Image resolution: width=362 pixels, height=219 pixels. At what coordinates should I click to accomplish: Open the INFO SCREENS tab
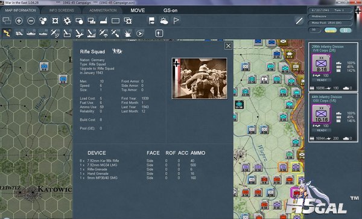pos(62,10)
